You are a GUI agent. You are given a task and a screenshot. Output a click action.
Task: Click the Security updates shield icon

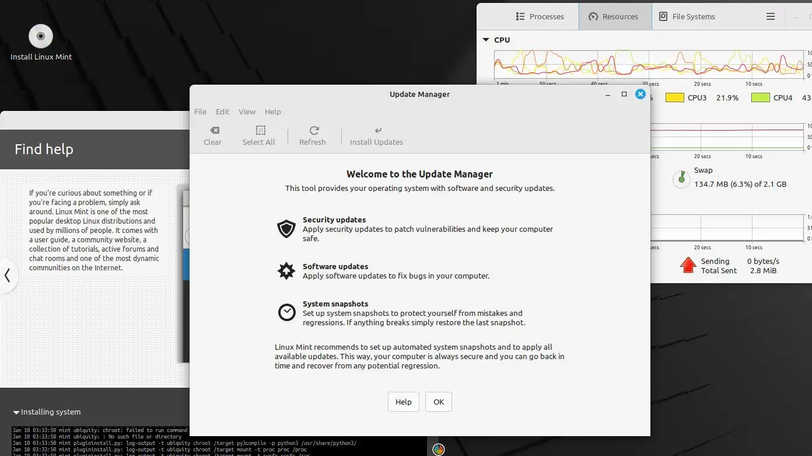pos(286,229)
